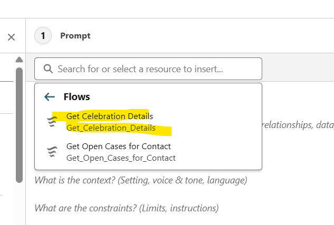Click the Prompt section heading

pos(75,36)
